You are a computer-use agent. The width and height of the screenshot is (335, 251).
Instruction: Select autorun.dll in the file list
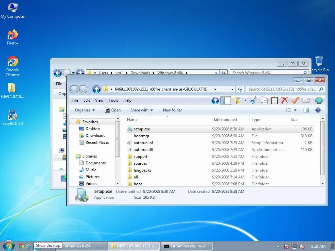tap(220, 150)
